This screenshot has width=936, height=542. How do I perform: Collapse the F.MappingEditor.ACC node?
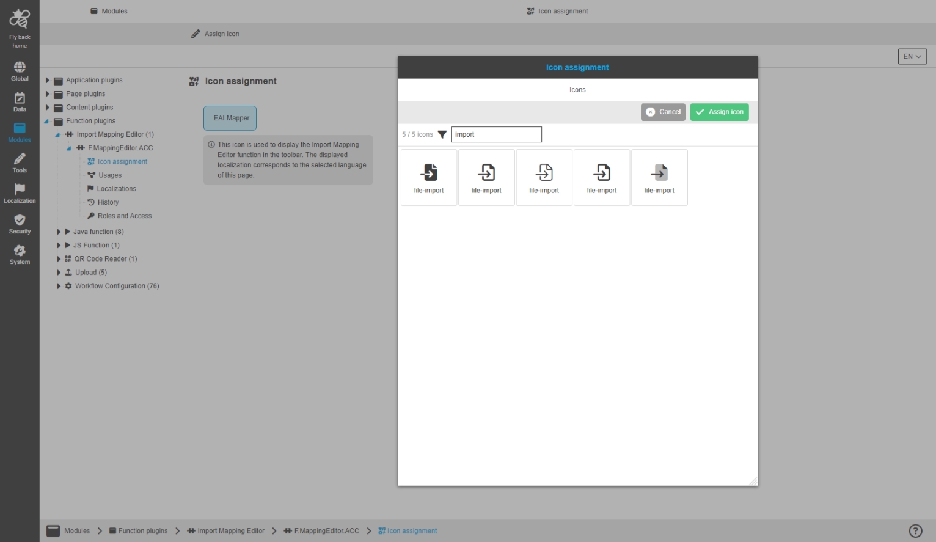coord(68,148)
